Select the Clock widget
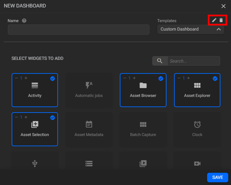 pyautogui.click(x=197, y=129)
